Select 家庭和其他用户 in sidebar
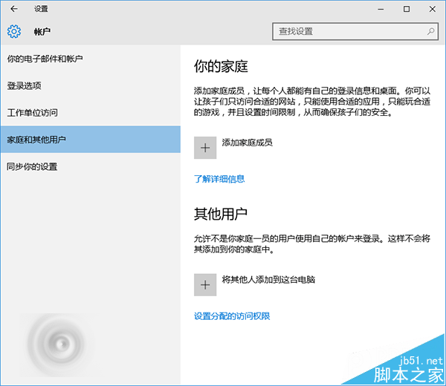Image resolution: width=446 pixels, height=386 pixels. [91, 140]
